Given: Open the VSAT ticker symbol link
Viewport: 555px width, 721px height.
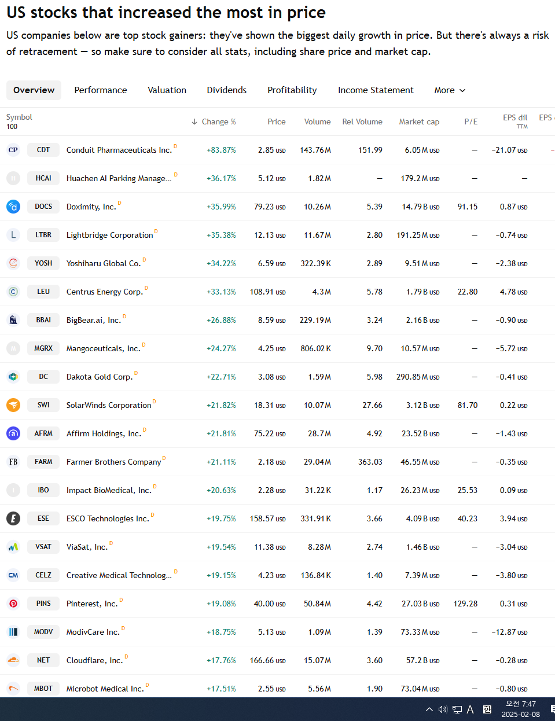Looking at the screenshot, I should point(43,547).
